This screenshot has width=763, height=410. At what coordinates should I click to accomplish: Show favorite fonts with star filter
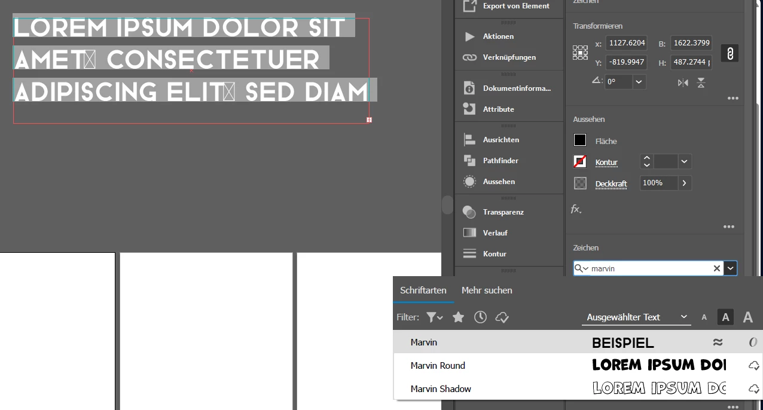coord(459,317)
